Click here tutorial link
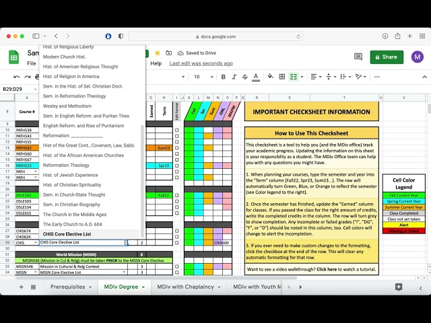The width and height of the screenshot is (431, 323). coord(327,269)
